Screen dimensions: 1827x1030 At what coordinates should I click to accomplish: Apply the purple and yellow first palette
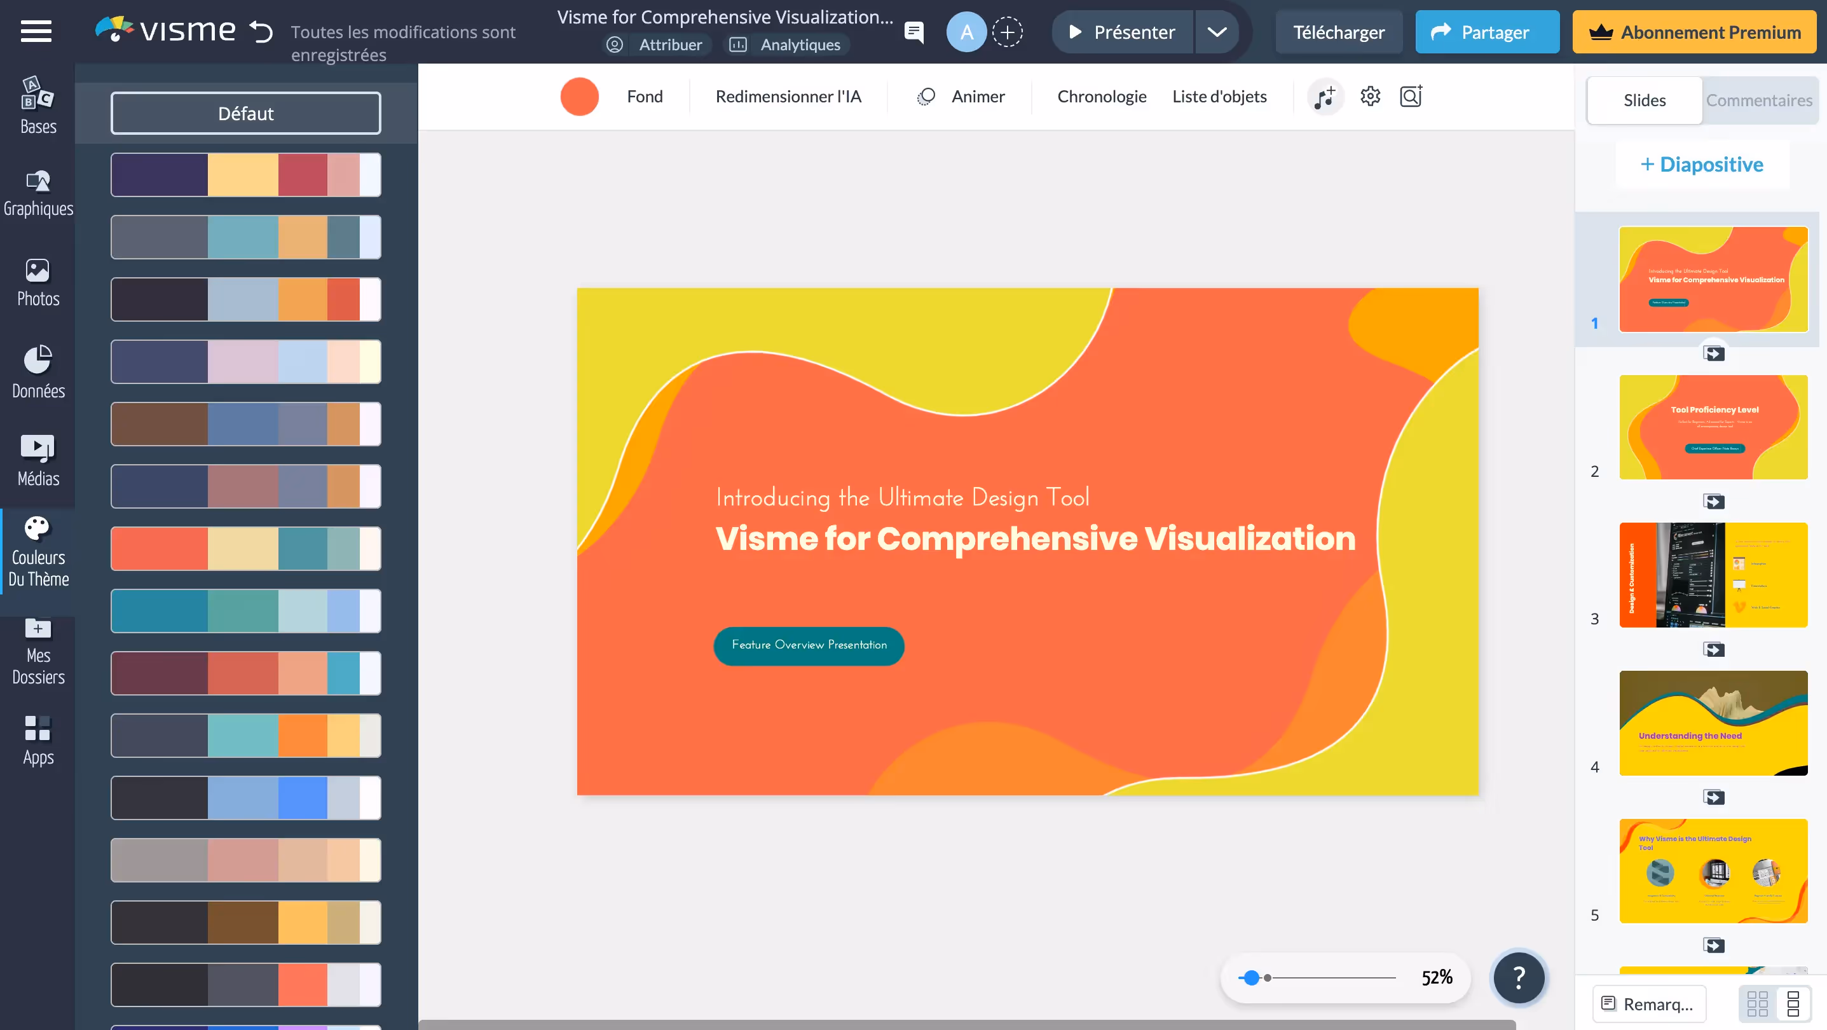coord(245,174)
